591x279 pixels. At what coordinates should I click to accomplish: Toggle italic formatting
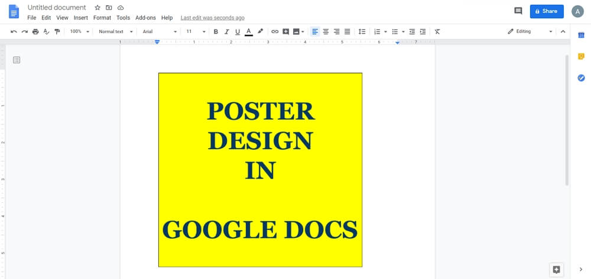click(x=226, y=32)
